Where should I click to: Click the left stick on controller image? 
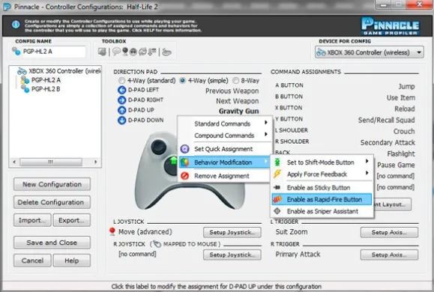(158, 147)
